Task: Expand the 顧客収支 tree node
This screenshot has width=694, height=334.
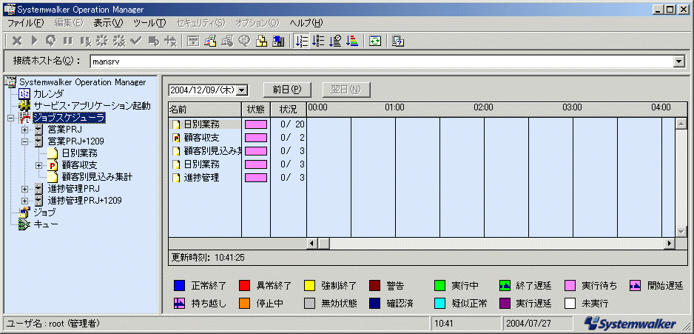Action: [39, 165]
